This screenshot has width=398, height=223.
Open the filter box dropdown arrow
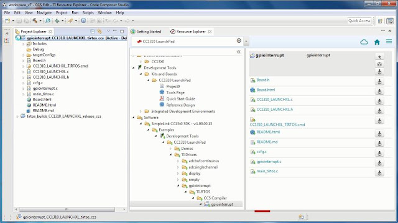tap(246, 42)
